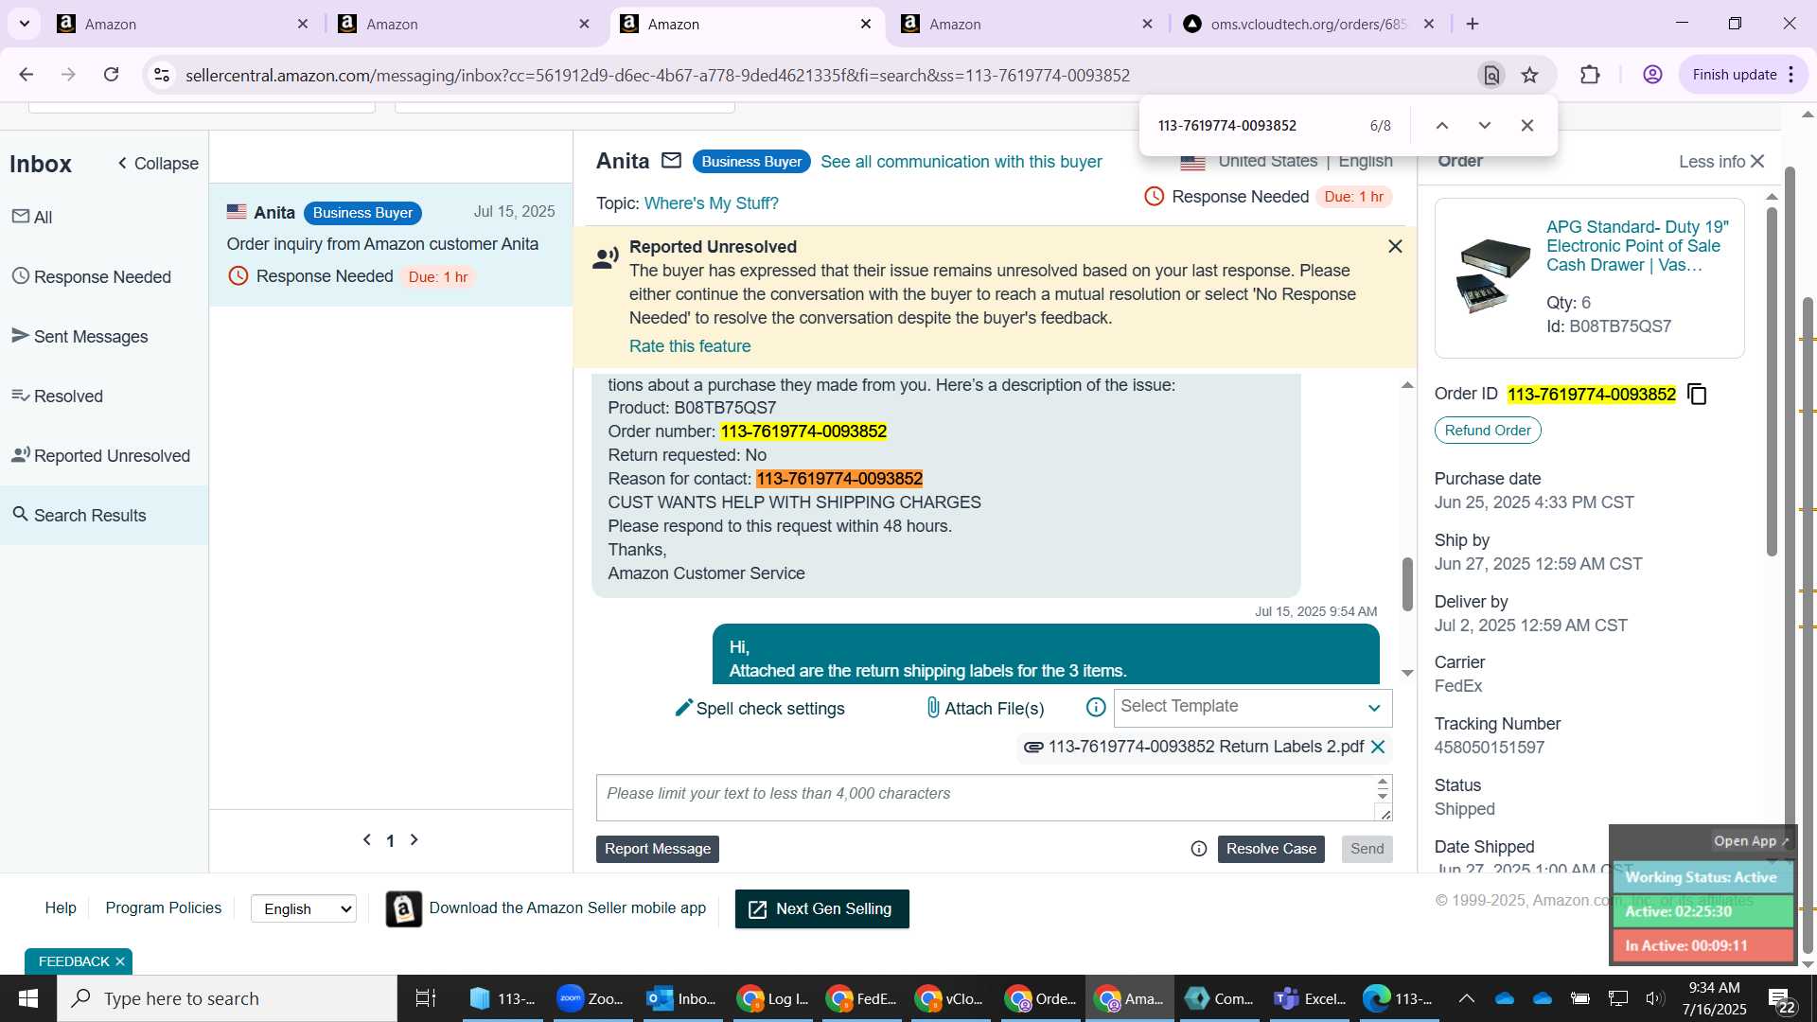Open Task View on the taskbar

pos(426,998)
